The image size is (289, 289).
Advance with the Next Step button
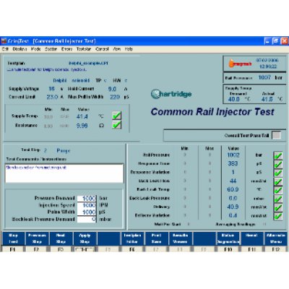coord(61,238)
